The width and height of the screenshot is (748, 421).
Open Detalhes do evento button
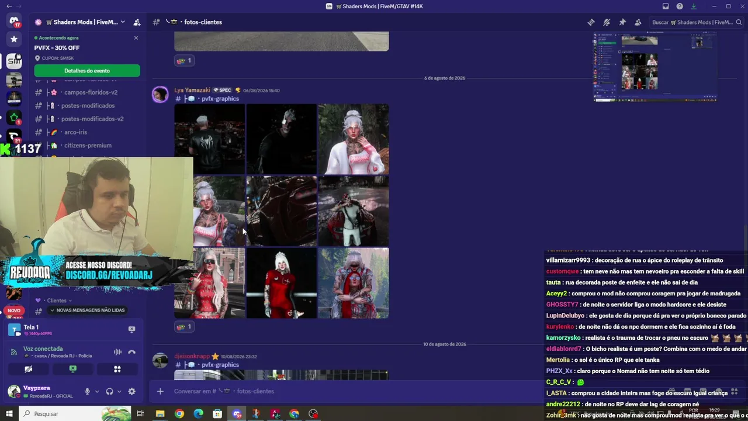pyautogui.click(x=87, y=71)
